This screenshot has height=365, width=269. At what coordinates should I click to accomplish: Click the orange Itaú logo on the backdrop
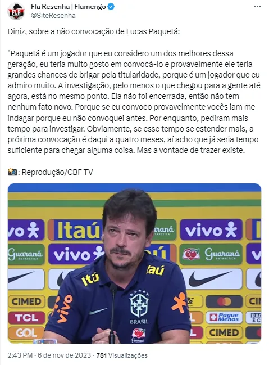coord(76,230)
